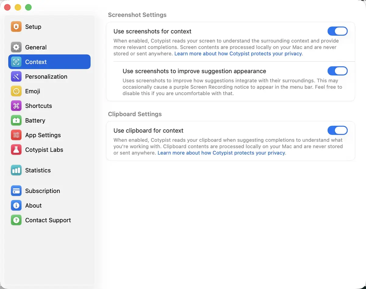Viewport: 366px width, 289px height.
Task: Click the yellow Emoji smiley icon
Action: click(16, 91)
